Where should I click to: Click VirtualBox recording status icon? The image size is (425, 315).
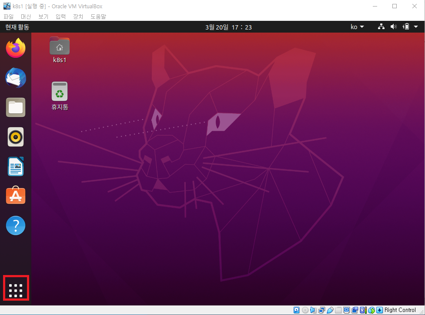[355, 310]
